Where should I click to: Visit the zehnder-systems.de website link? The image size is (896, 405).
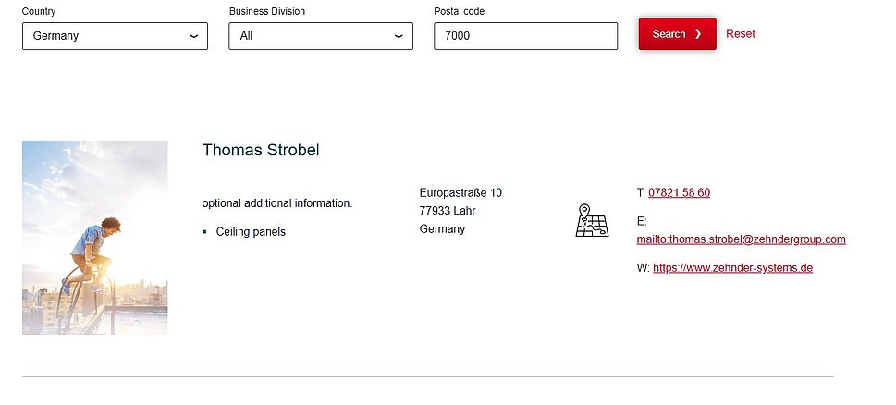[732, 268]
